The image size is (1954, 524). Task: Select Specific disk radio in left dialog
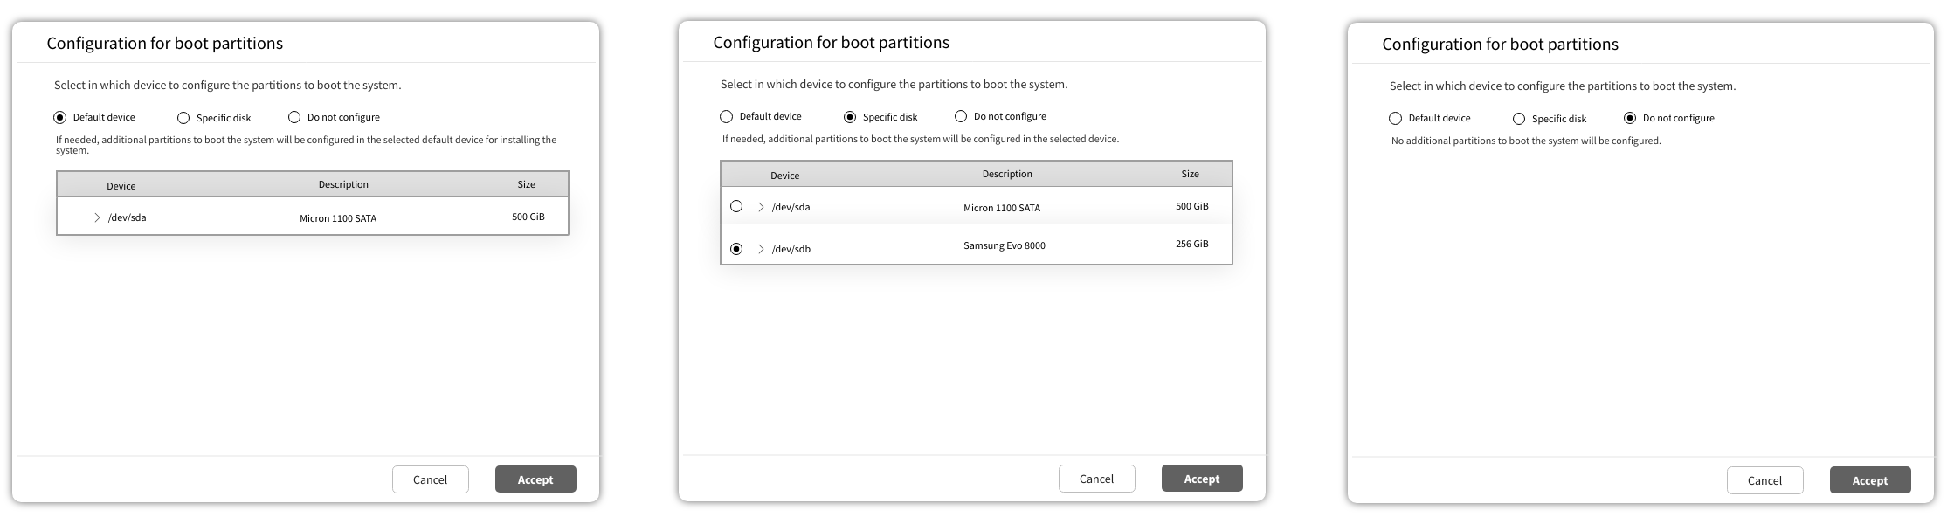(183, 118)
